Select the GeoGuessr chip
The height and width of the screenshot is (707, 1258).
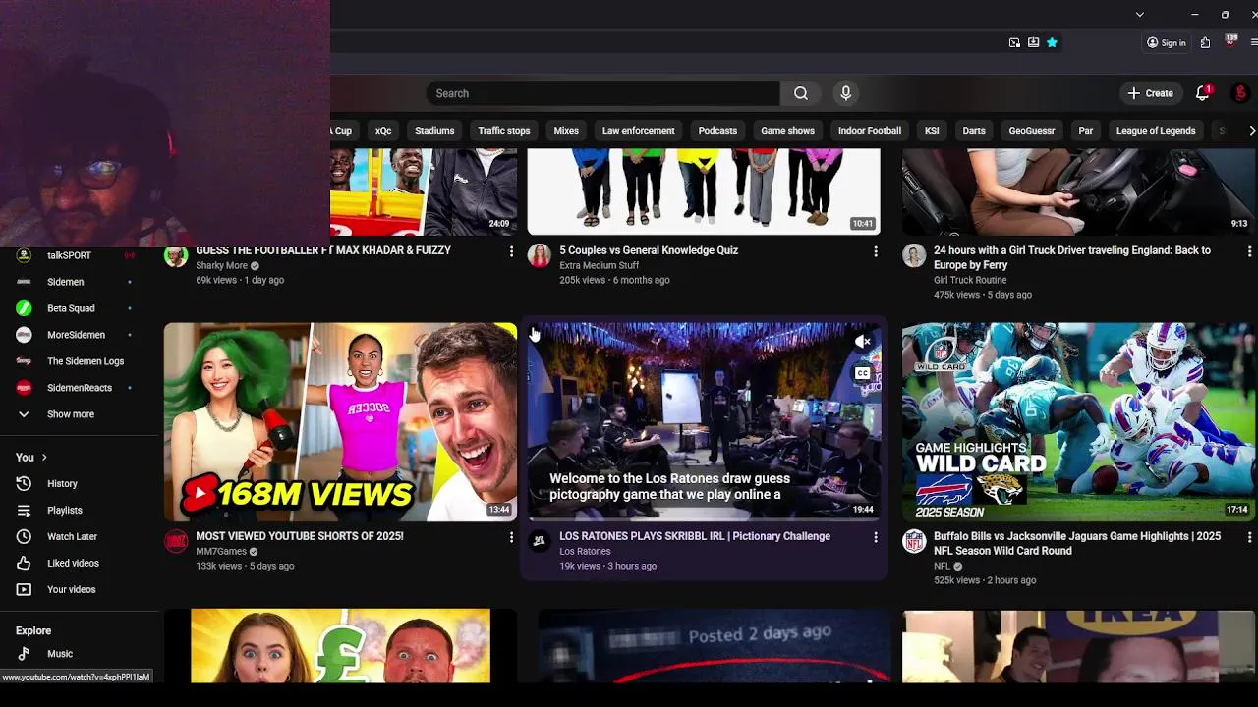pyautogui.click(x=1032, y=130)
